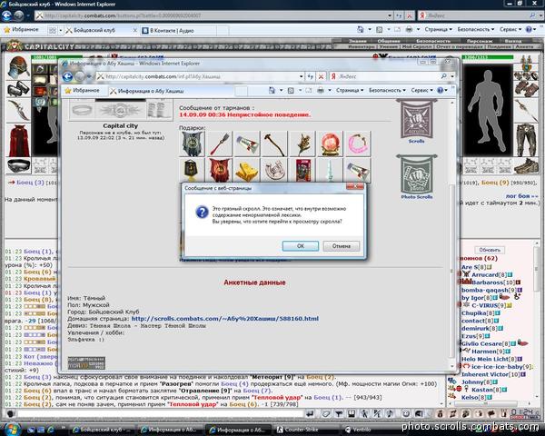Screen dimensions: 545x436
Task: Click the chat message input field
Action: (x=160, y=413)
